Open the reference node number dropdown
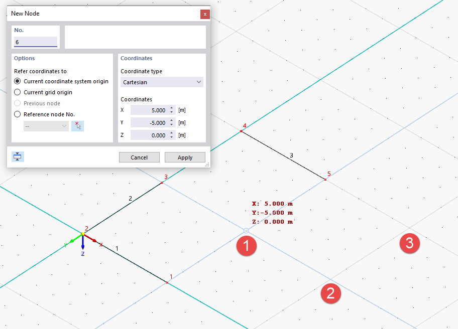458x329 pixels. click(x=46, y=126)
